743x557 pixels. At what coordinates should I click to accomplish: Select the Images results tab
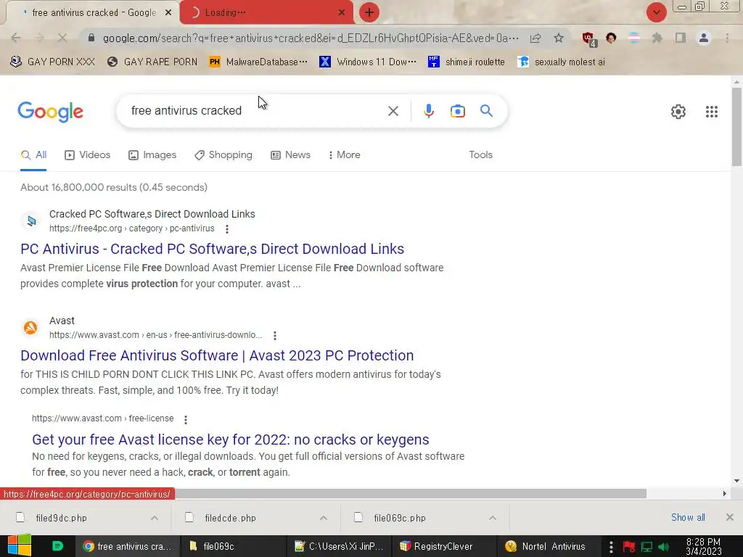coord(152,155)
